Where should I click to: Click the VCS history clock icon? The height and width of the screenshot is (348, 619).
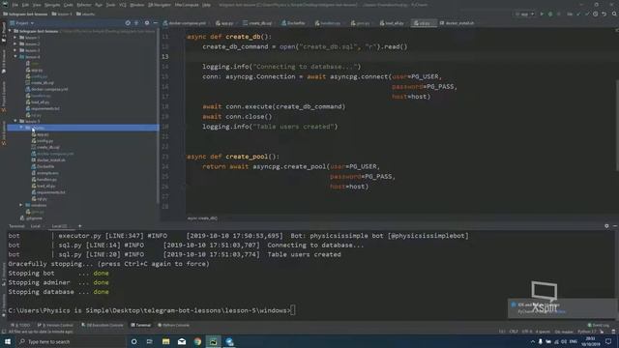click(x=596, y=14)
